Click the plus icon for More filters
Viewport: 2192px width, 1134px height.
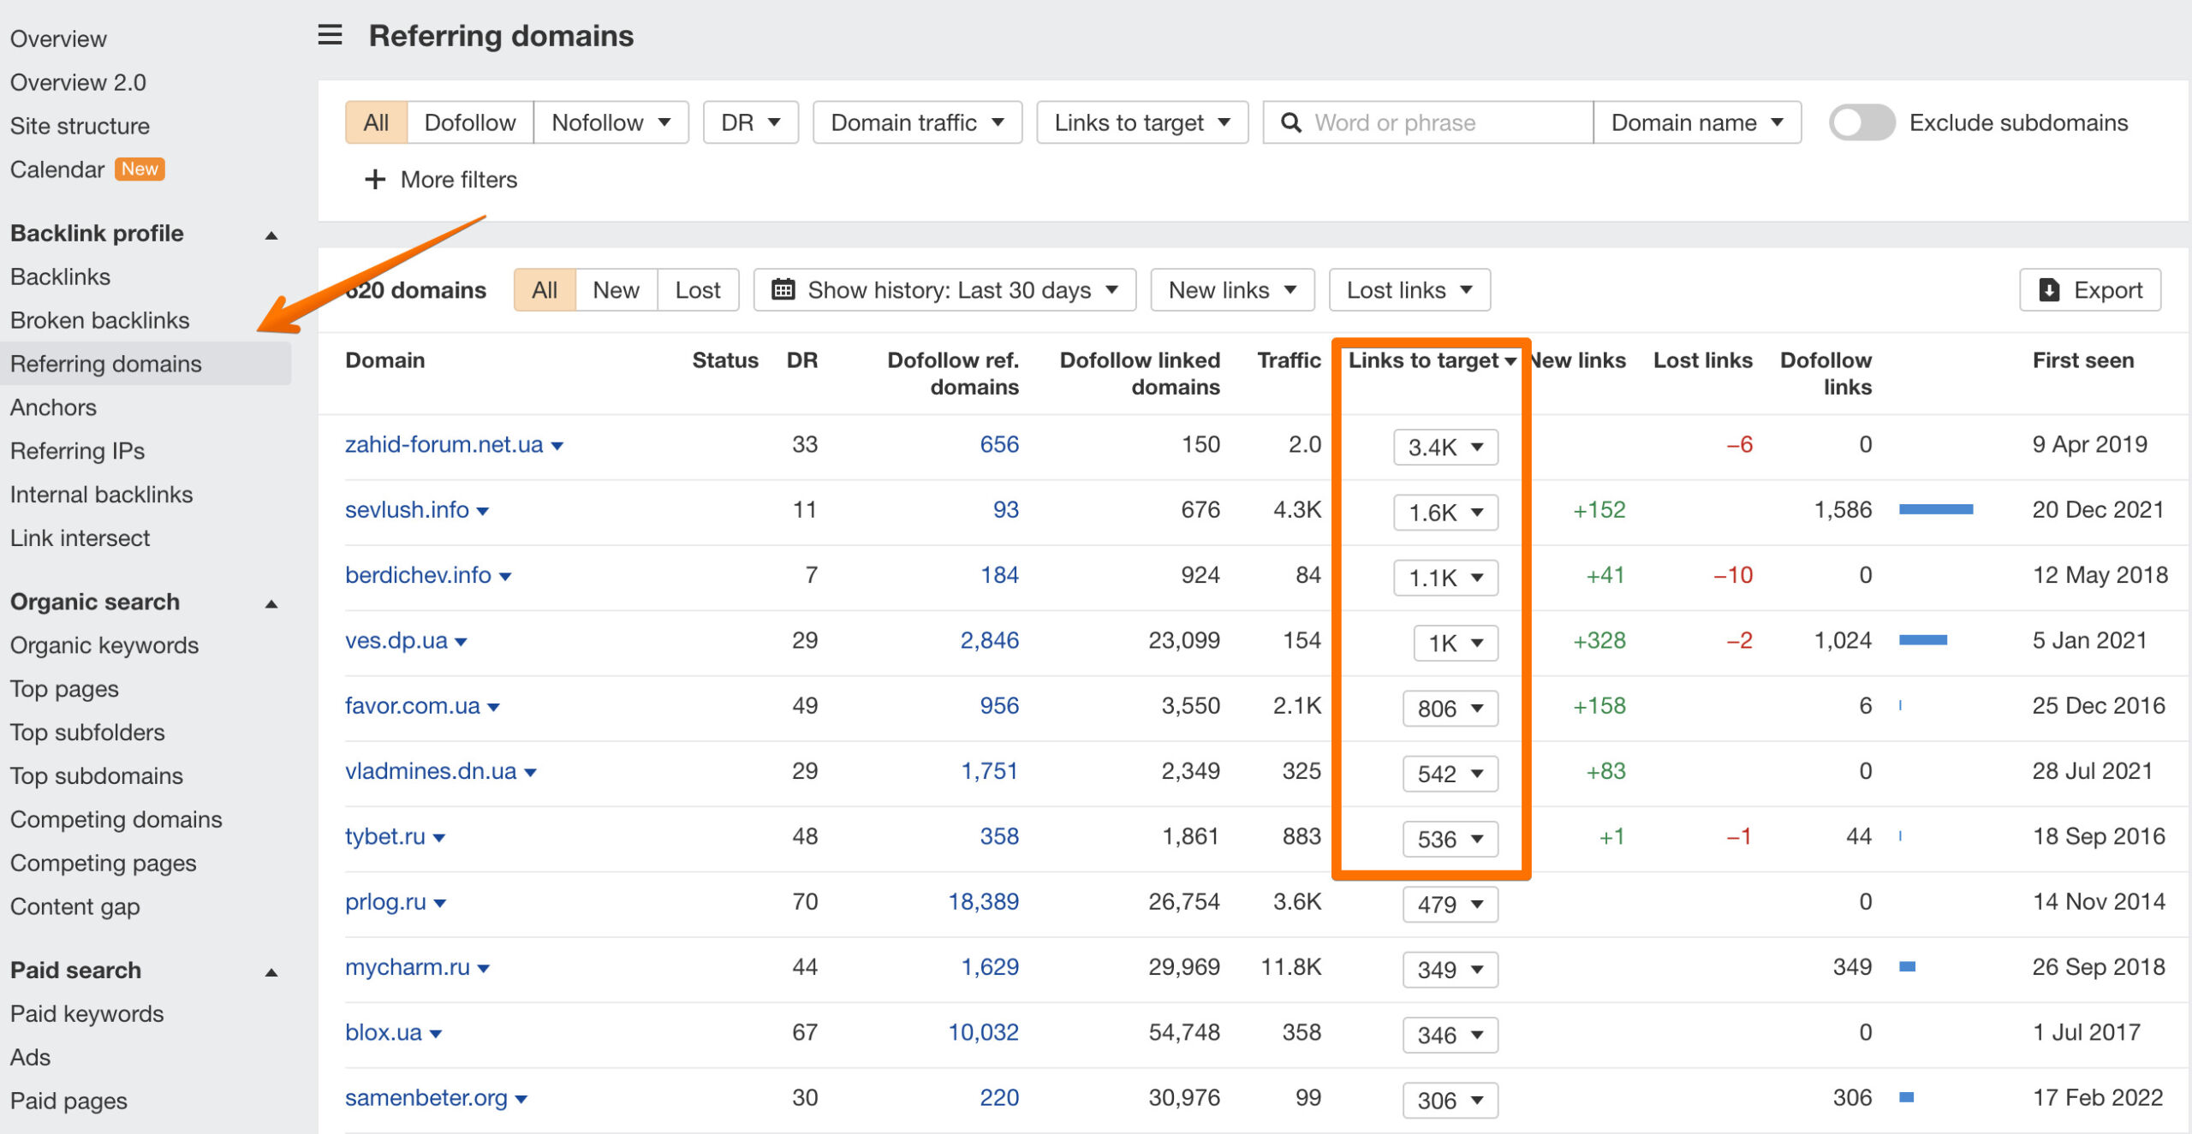(x=374, y=180)
